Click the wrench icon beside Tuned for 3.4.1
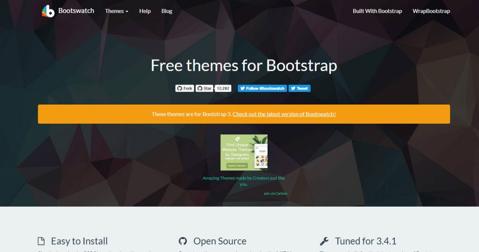 (324, 241)
